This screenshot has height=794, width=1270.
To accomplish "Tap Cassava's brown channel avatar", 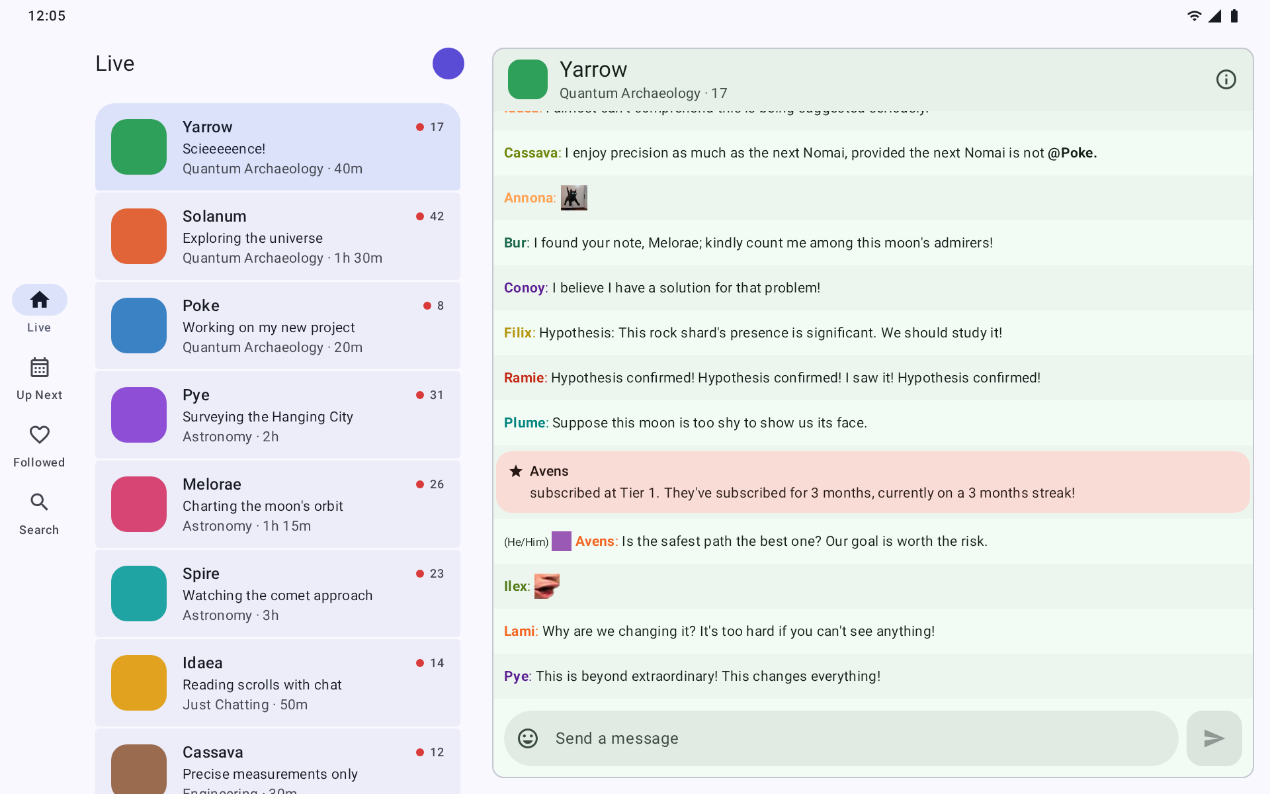I will [x=139, y=769].
